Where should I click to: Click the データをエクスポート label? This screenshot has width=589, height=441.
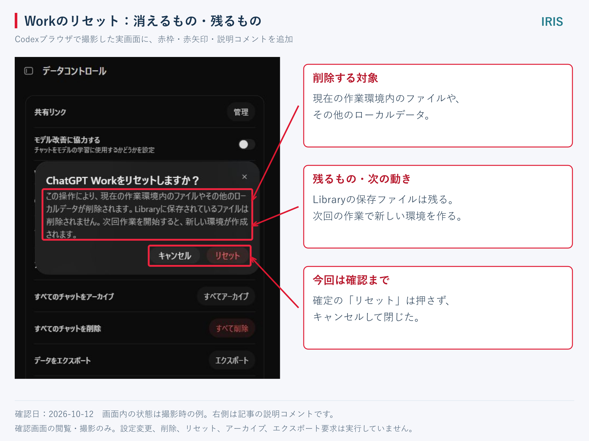pos(63,360)
